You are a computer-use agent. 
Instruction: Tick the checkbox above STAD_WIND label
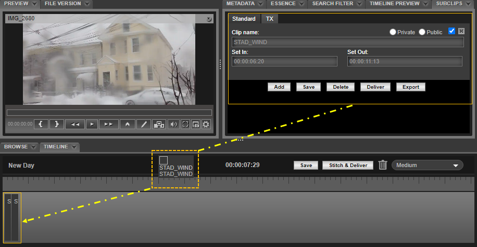164,160
